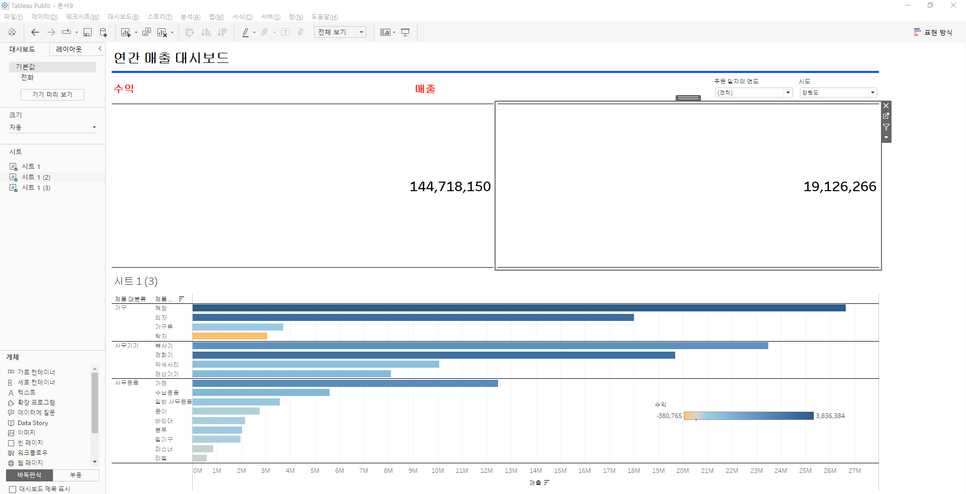Expand new worksheet dropdown arrow
This screenshot has height=494, width=966.
click(136, 33)
